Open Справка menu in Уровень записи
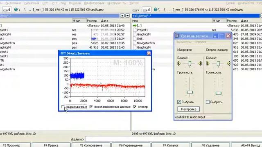262x147 pixels. click(200, 42)
